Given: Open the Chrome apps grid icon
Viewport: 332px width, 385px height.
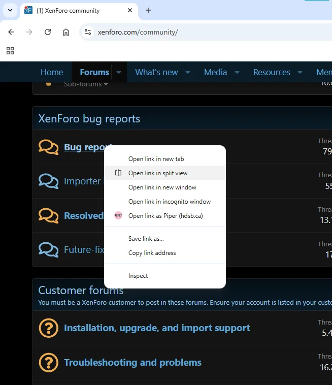Looking at the screenshot, I should click(10, 51).
